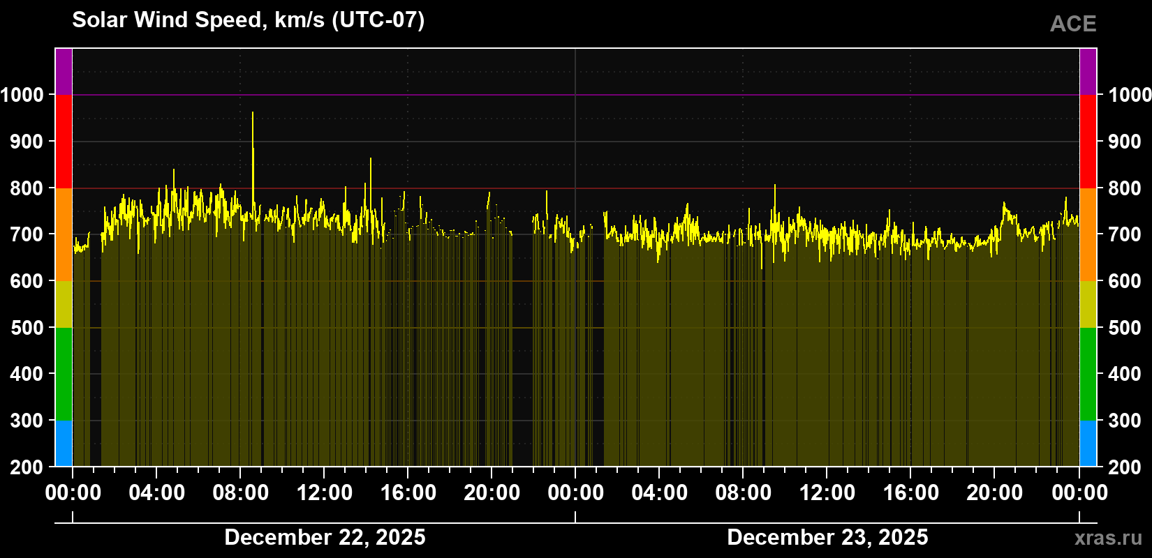This screenshot has width=1152, height=558.
Task: Select the green segment of the right color bar
Action: pos(1088,374)
